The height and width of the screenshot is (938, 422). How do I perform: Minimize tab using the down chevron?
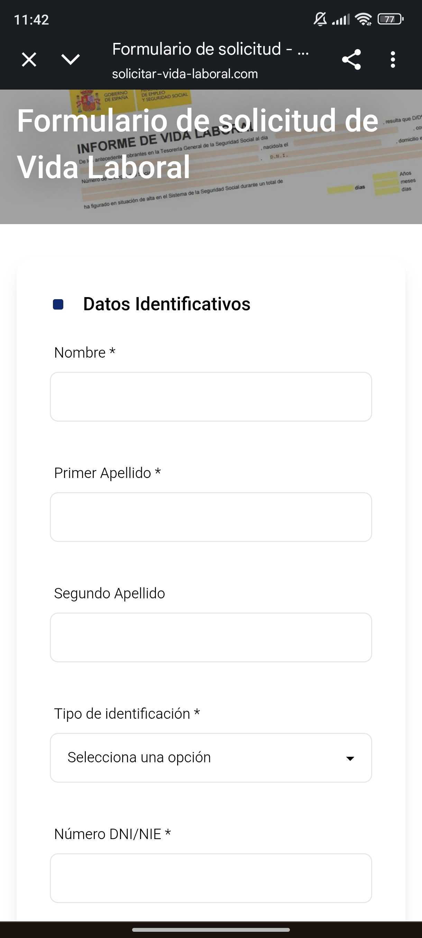click(x=71, y=59)
